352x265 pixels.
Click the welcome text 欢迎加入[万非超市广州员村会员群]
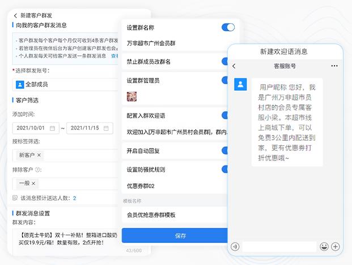coord(177,132)
